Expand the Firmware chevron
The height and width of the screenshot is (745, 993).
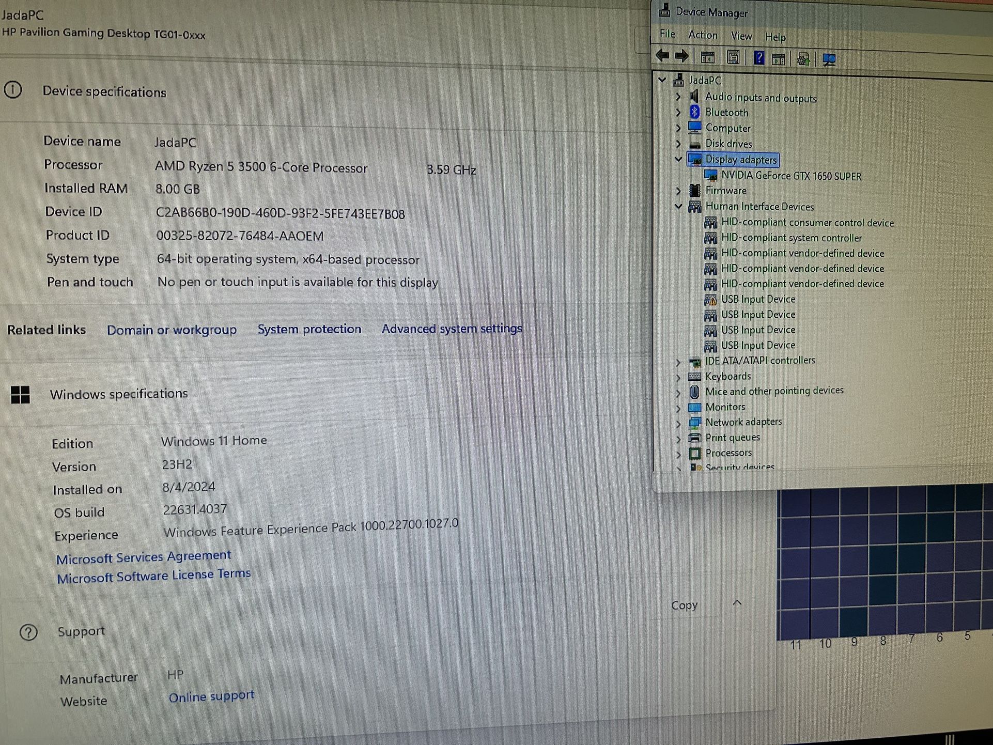pyautogui.click(x=678, y=191)
